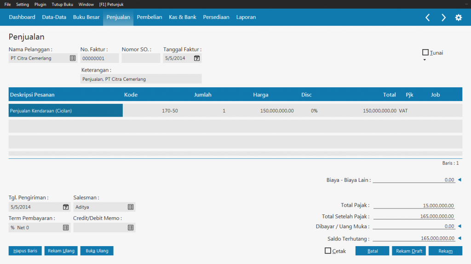Viewport: 471px width, 264px height.
Task: Go to the previous record arrow
Action: 427,17
